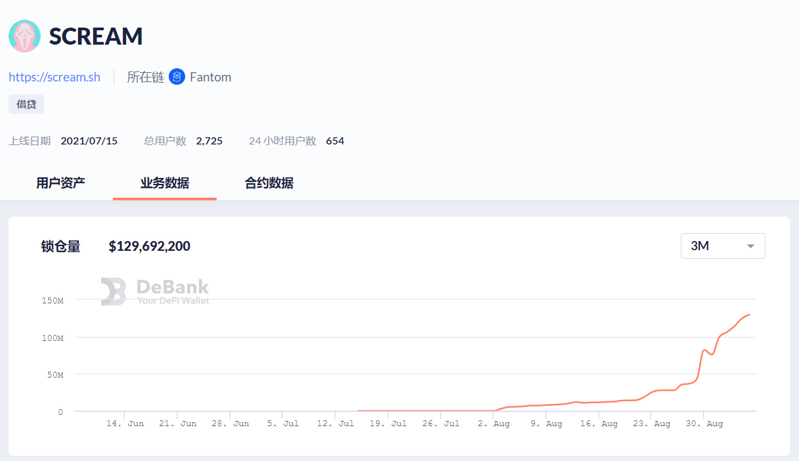Click the 借贷 category tag
Image resolution: width=799 pixels, height=461 pixels.
coord(26,104)
